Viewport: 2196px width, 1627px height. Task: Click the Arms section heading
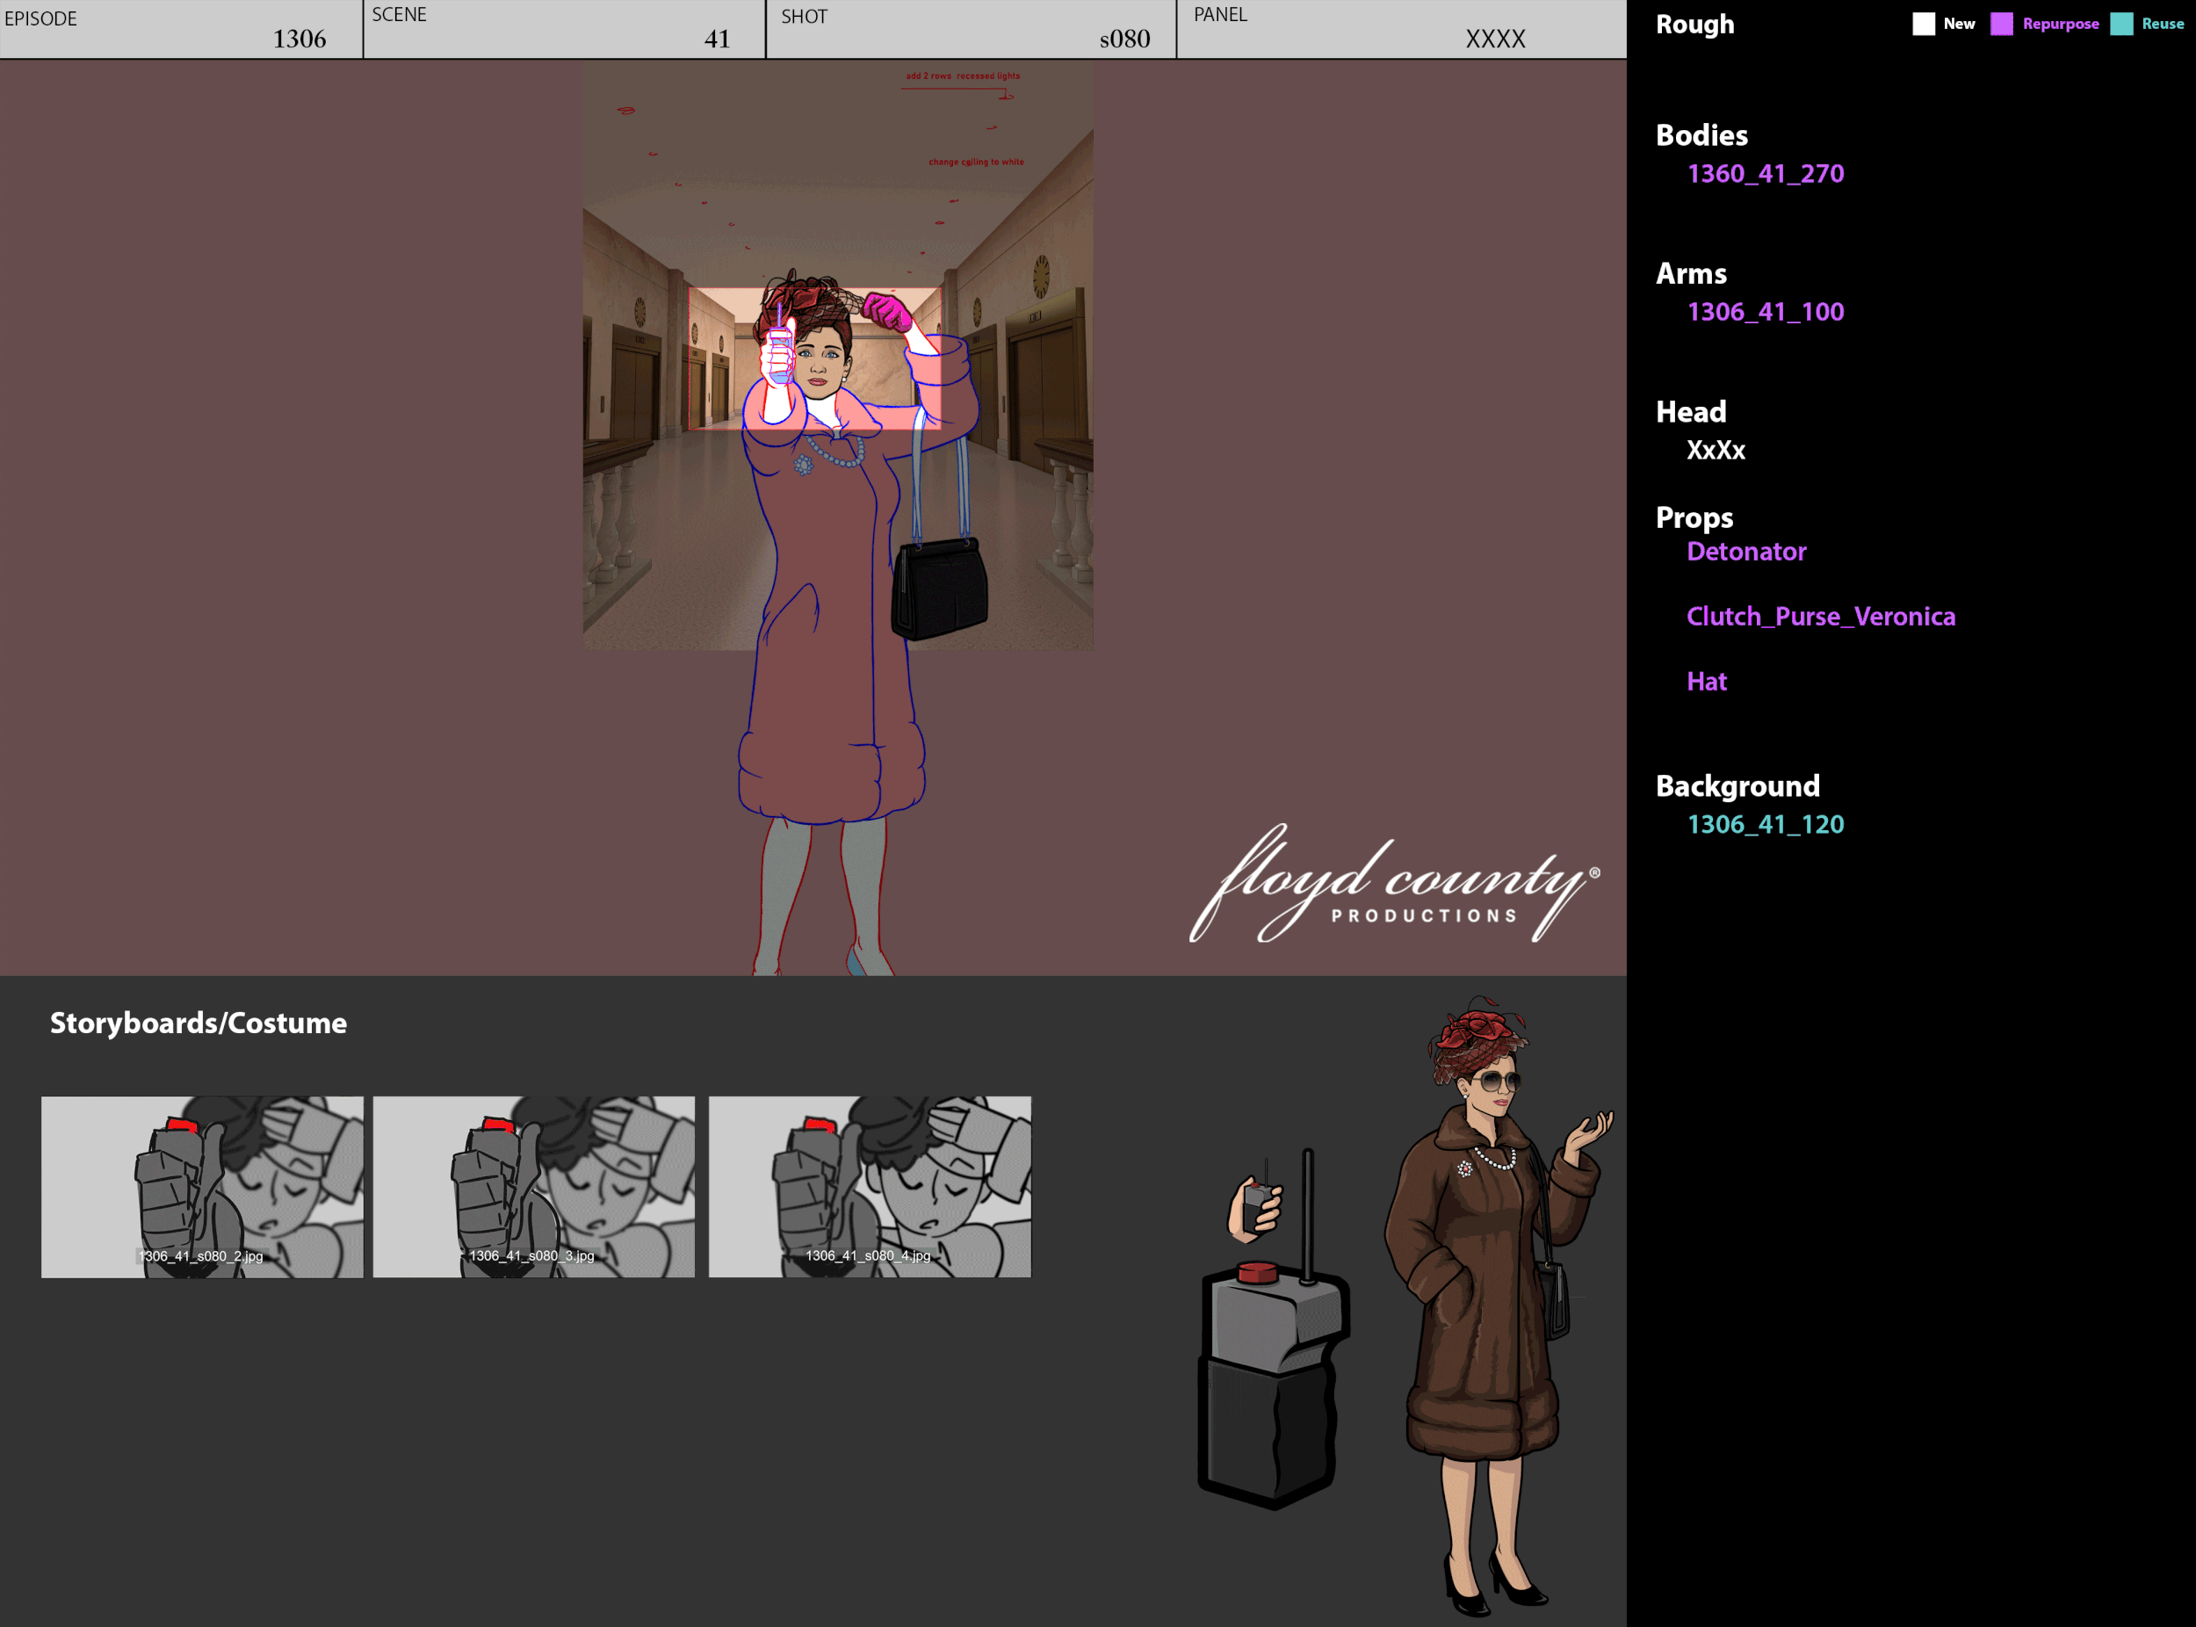(x=1691, y=273)
